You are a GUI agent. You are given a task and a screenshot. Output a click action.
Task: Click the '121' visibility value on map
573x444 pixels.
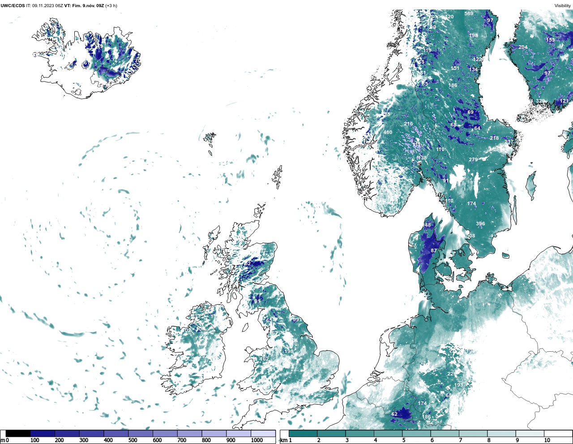point(564,101)
